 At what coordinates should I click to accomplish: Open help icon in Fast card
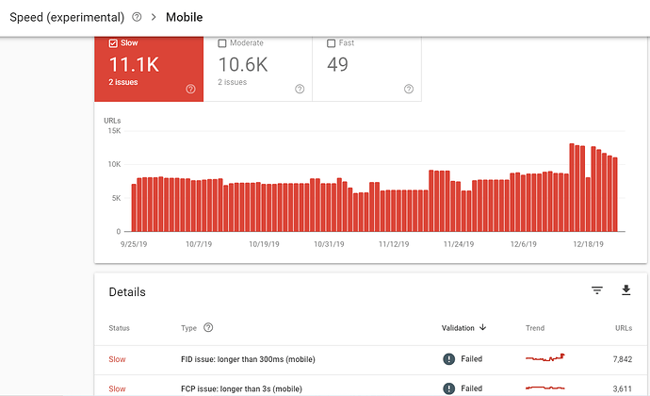(x=409, y=89)
